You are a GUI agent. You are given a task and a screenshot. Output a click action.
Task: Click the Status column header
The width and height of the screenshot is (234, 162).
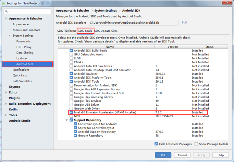[x=209, y=47]
